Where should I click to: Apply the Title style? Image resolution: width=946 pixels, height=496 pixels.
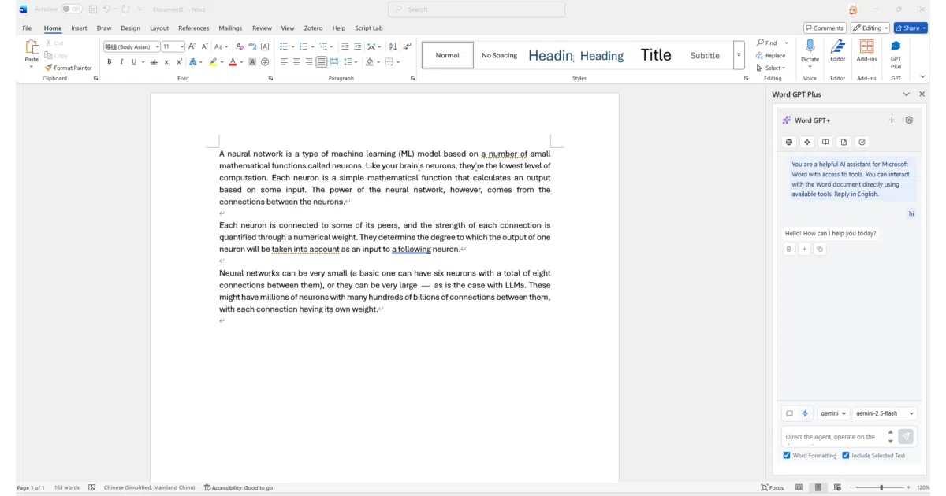[x=656, y=55]
